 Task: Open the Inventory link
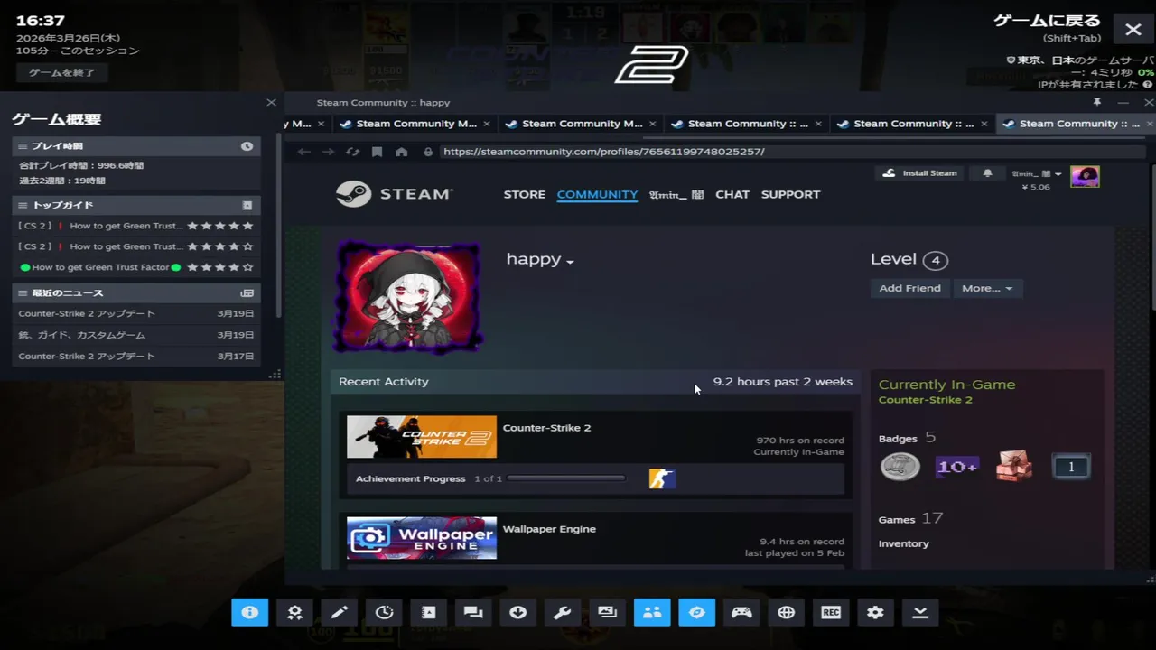(903, 543)
